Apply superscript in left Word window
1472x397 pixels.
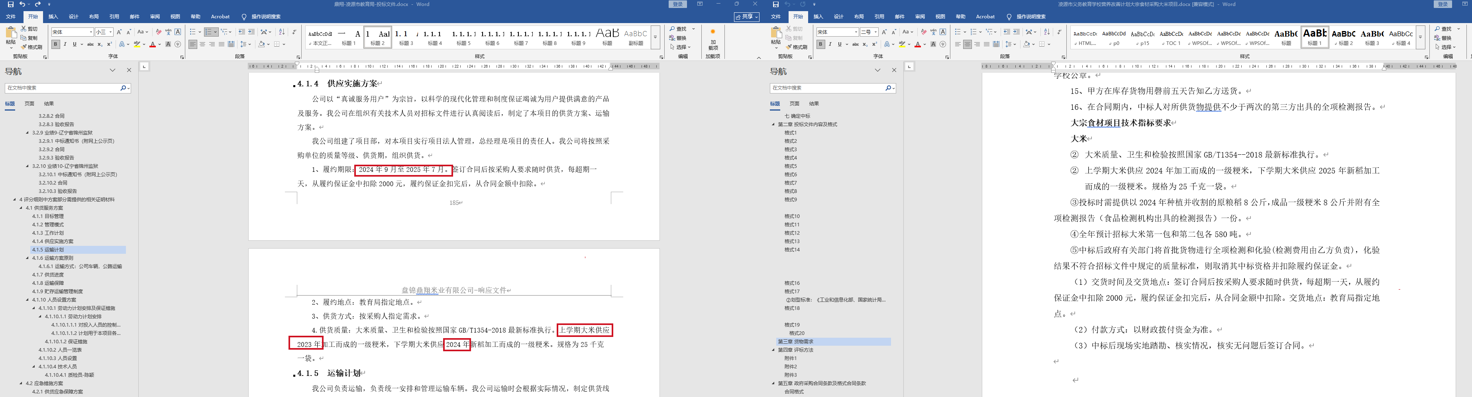pos(109,44)
